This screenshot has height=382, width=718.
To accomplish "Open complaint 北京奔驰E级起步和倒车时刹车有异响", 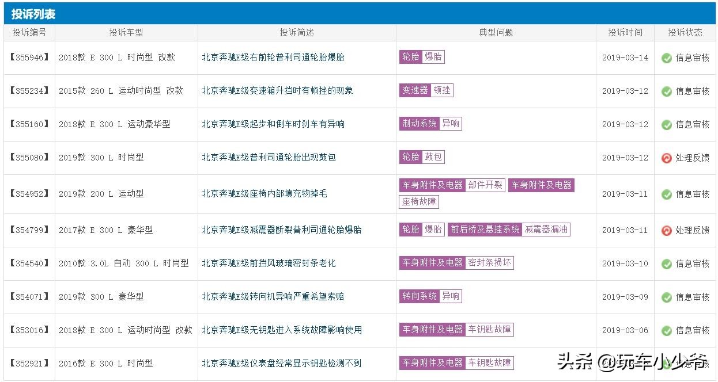I will point(273,124).
